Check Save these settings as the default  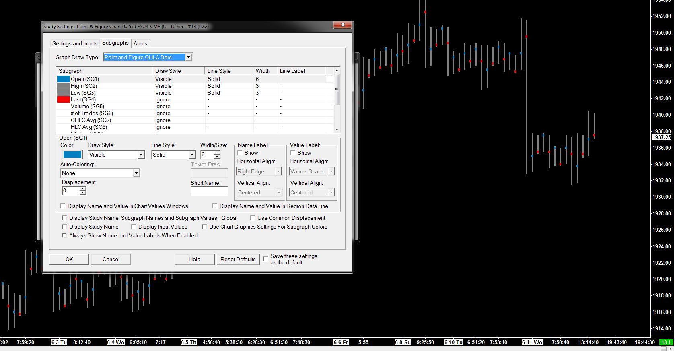point(265,259)
